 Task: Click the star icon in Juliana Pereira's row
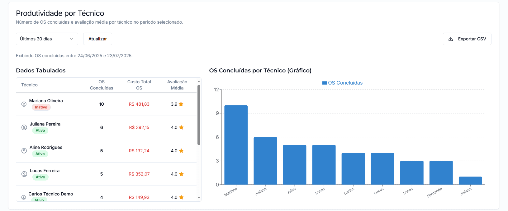181,127
